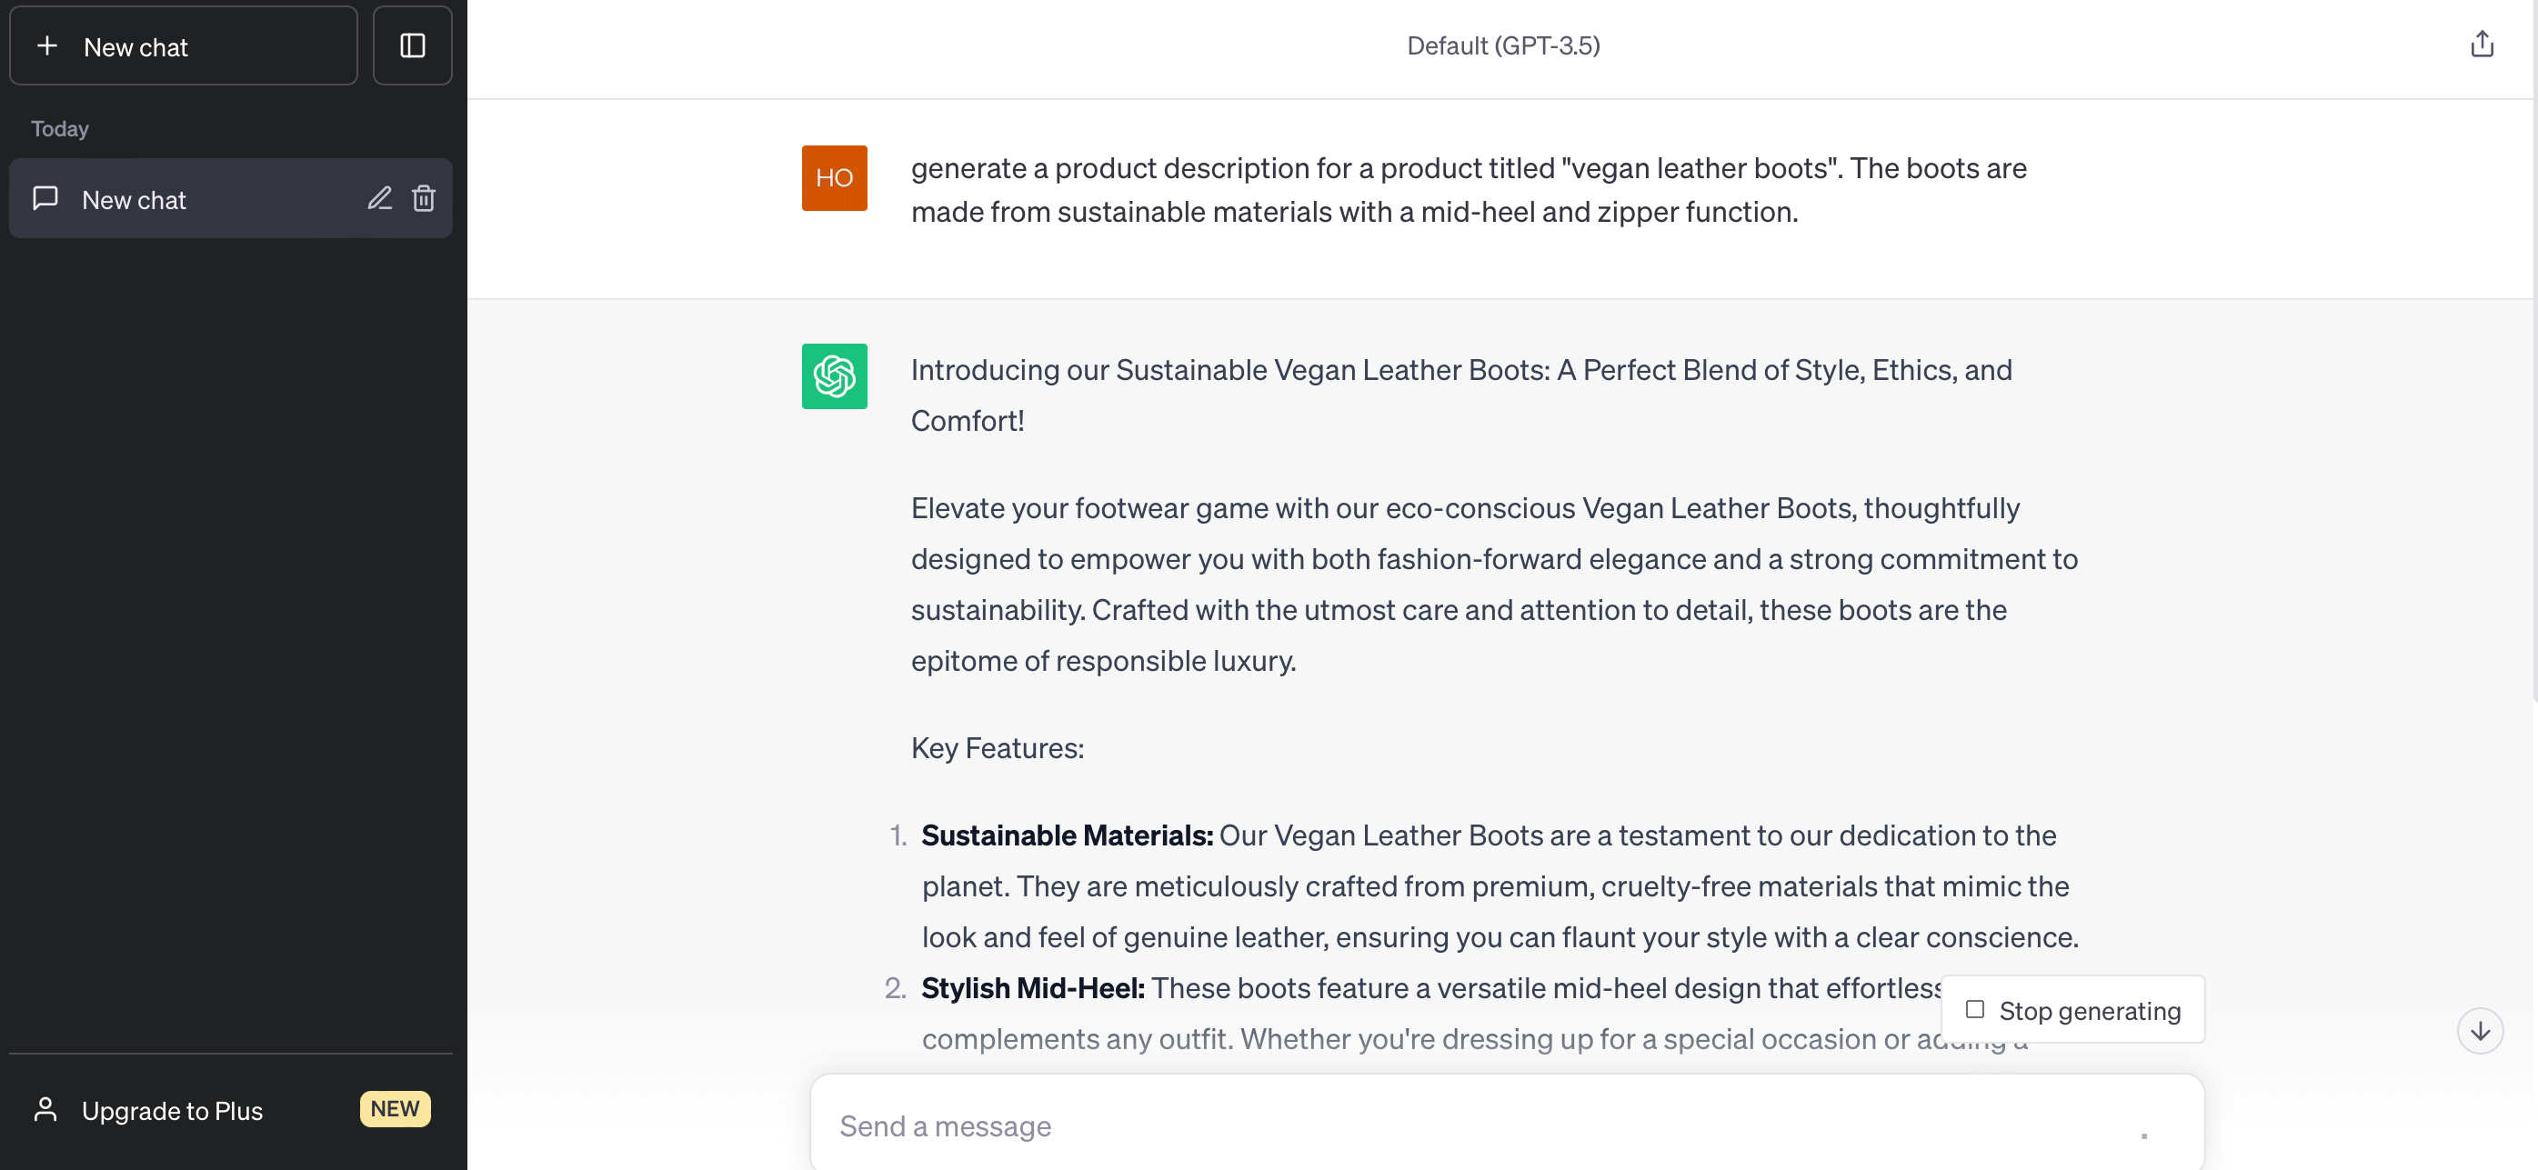Screen dimensions: 2538x1170
Task: Click Upgrade to Plus
Action: pos(173,1111)
